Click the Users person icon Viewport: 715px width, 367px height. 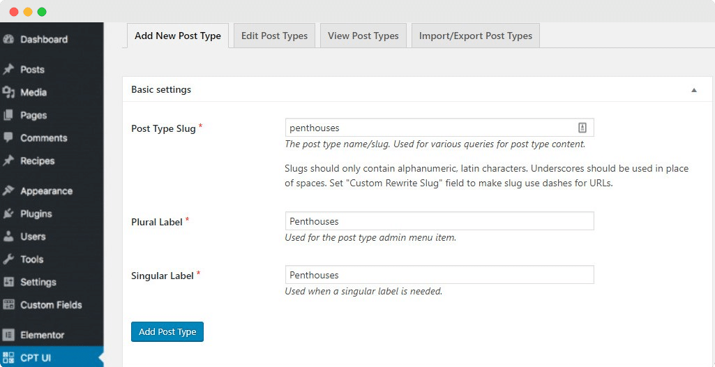coord(8,236)
